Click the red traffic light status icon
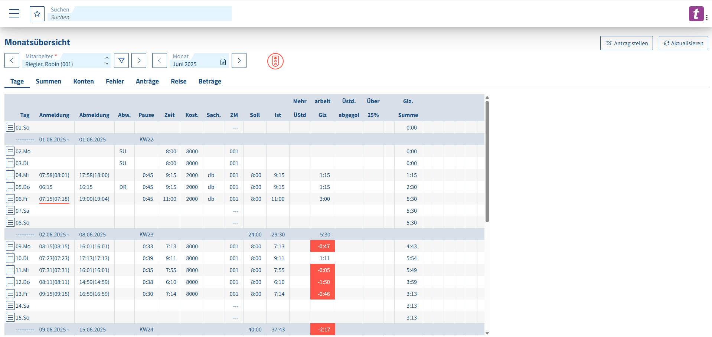Screen dimensions: 712x337 [275, 61]
